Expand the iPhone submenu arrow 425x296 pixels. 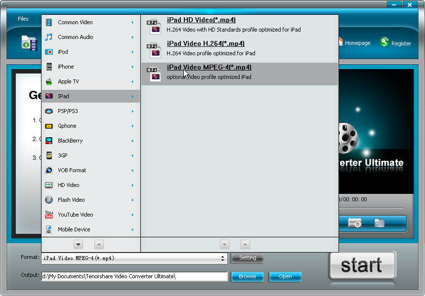(x=132, y=67)
